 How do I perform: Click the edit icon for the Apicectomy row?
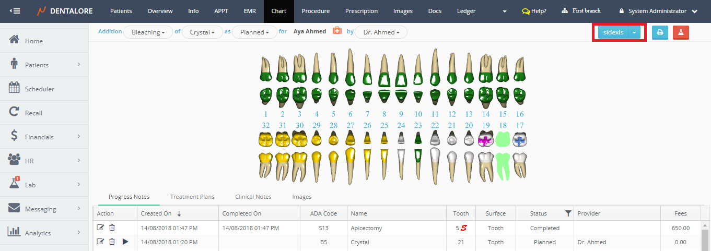101,228
